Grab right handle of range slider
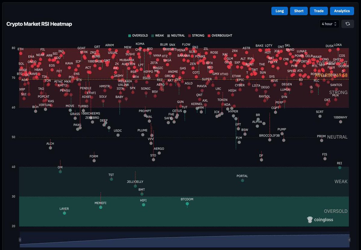This screenshot has height=250, width=361. (349, 240)
